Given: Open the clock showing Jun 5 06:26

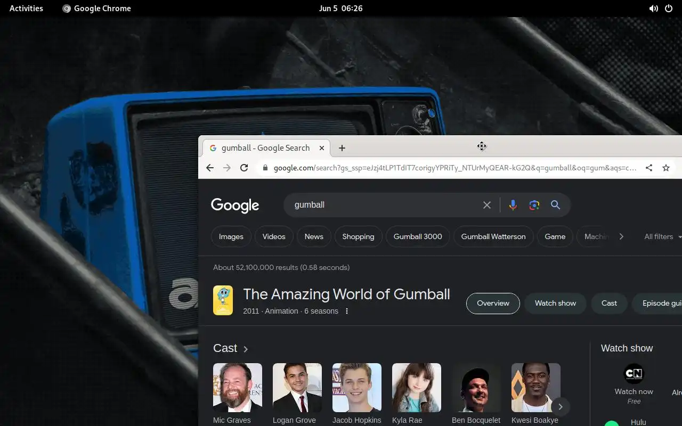Looking at the screenshot, I should 341,9.
